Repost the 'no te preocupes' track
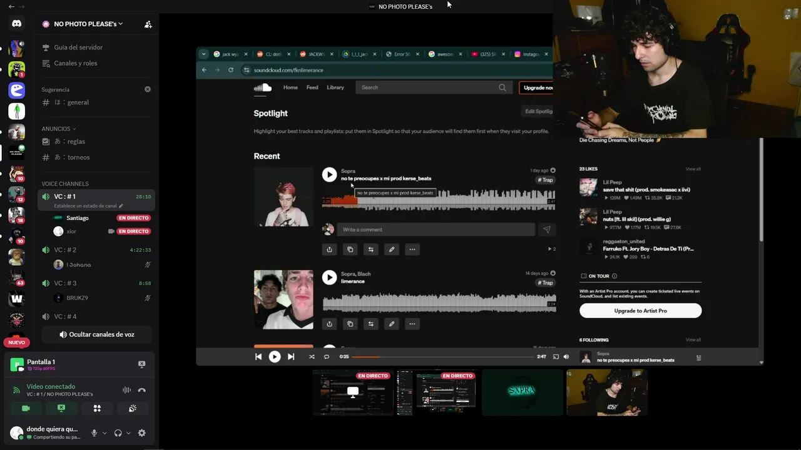Screen dimensions: 801x450 click(x=370, y=249)
